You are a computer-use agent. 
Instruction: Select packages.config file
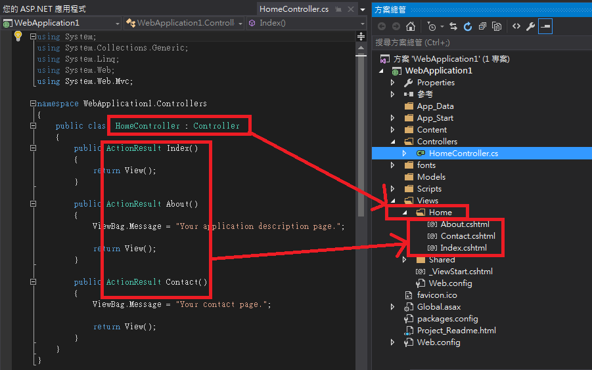447,319
